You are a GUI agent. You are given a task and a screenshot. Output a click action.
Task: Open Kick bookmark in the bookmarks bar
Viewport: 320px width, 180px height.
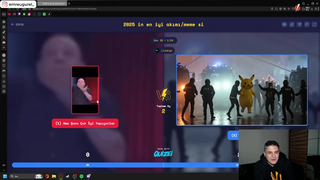24,14
